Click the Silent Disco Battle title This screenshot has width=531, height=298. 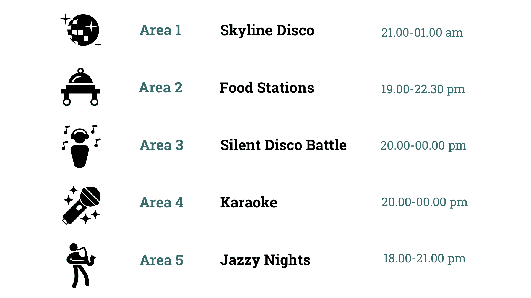(x=283, y=145)
